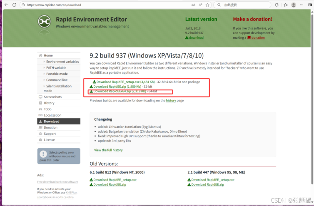Viewport: 314px width, 206px height.
Task: Open site info lock icon in address bar
Action: click(x=23, y=5)
